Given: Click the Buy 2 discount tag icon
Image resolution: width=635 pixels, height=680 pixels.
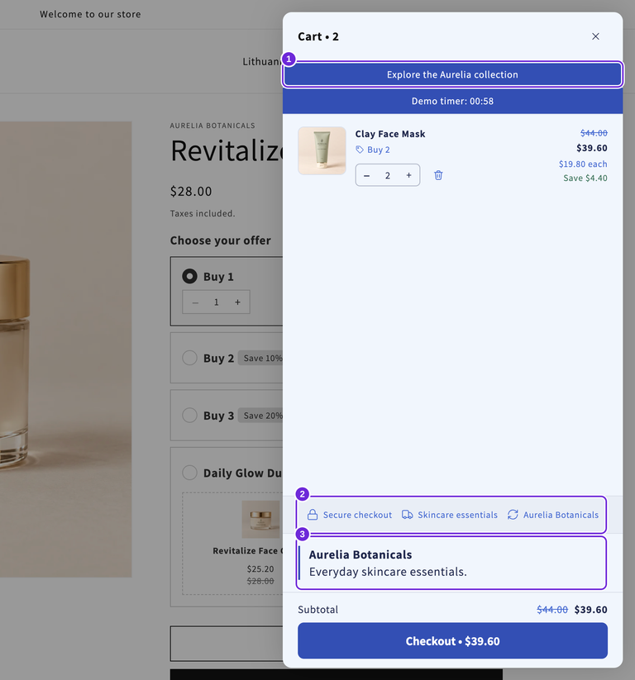Looking at the screenshot, I should 360,150.
